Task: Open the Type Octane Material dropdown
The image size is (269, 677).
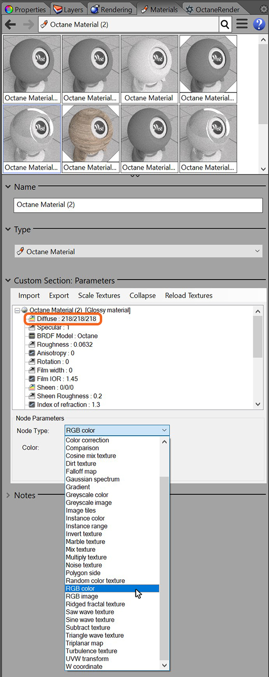Action: pyautogui.click(x=138, y=251)
